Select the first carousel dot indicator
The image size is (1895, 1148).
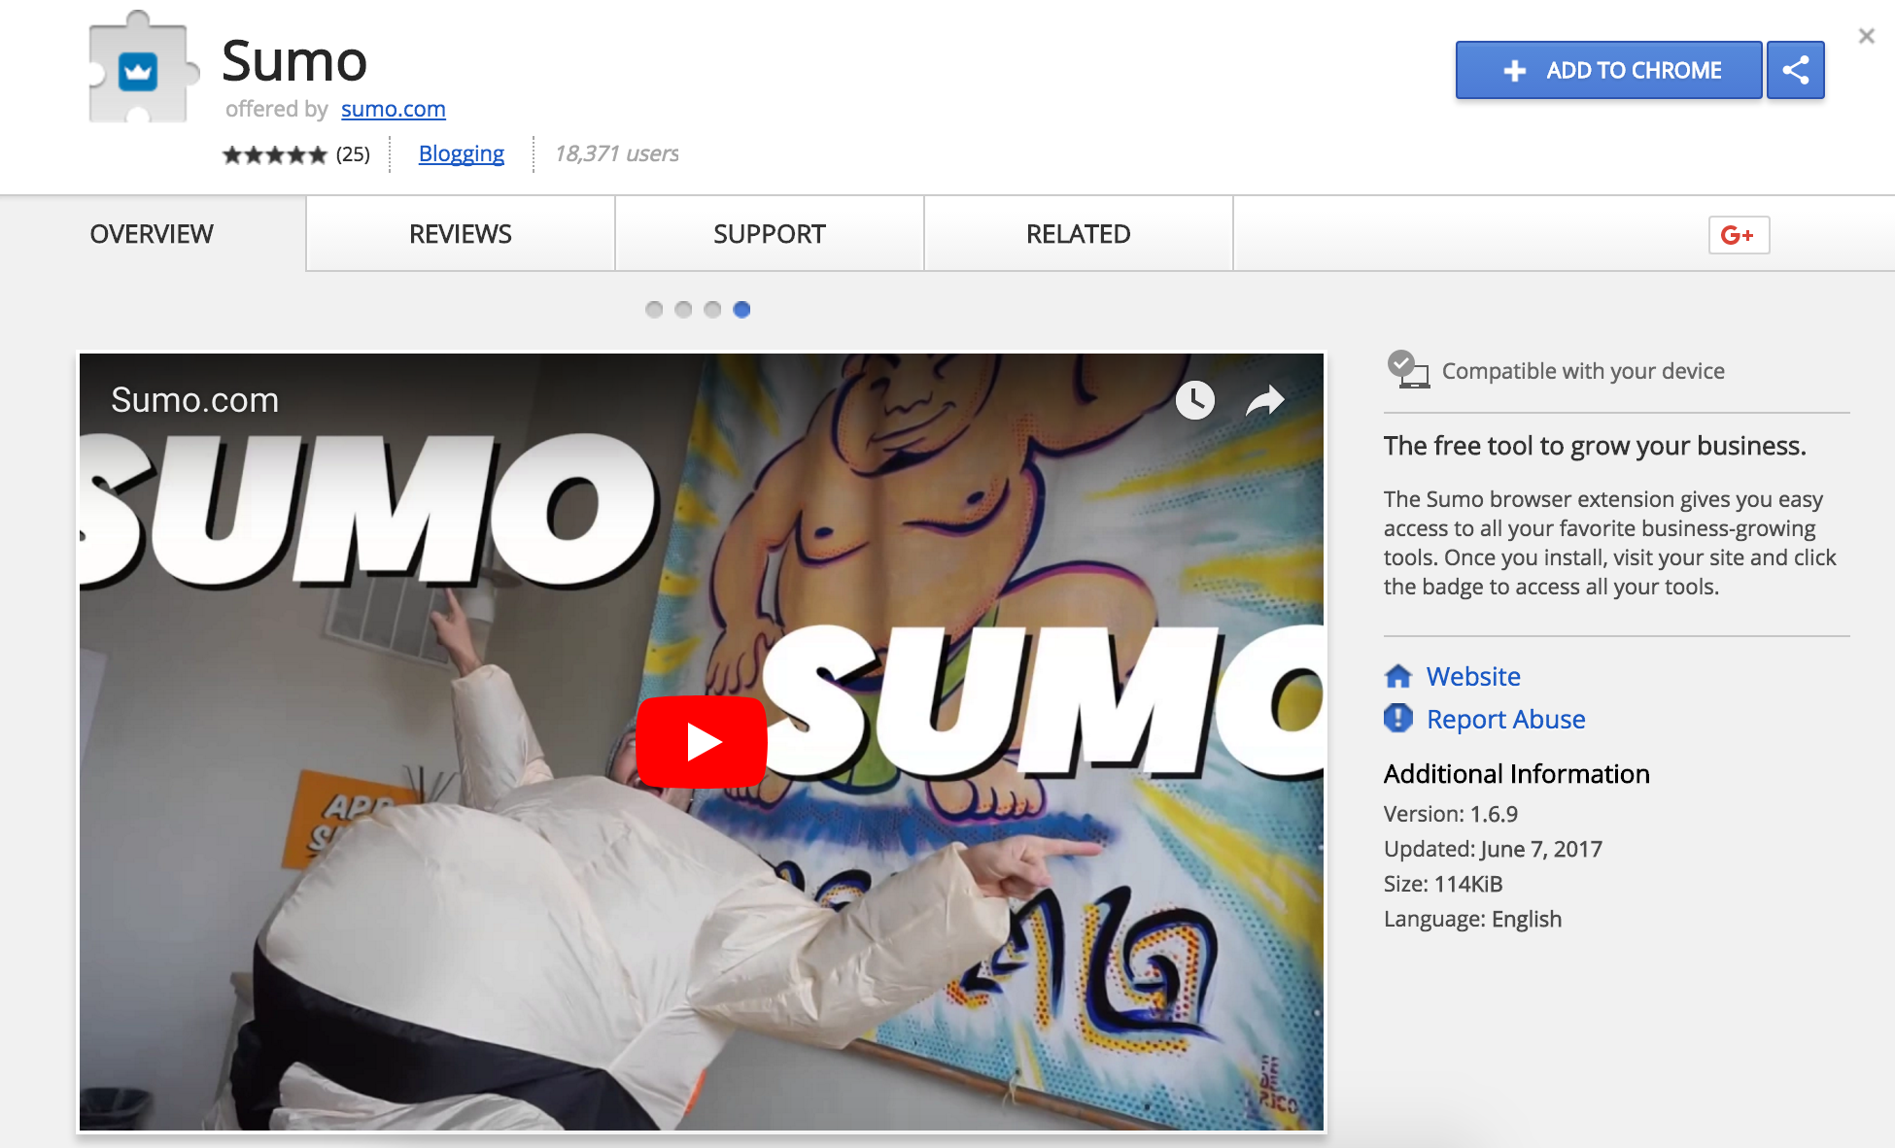[x=654, y=310]
